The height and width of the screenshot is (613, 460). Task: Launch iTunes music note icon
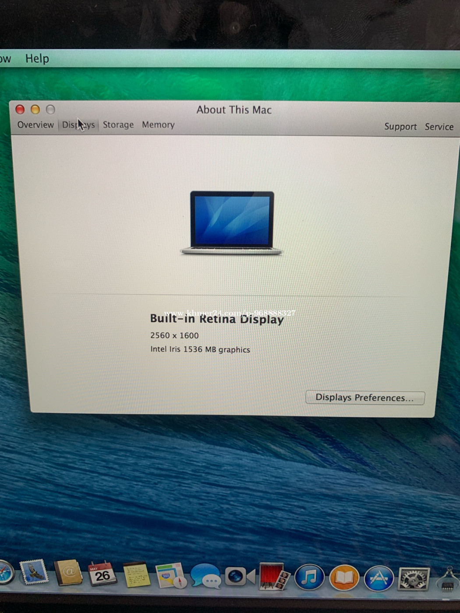point(309,577)
